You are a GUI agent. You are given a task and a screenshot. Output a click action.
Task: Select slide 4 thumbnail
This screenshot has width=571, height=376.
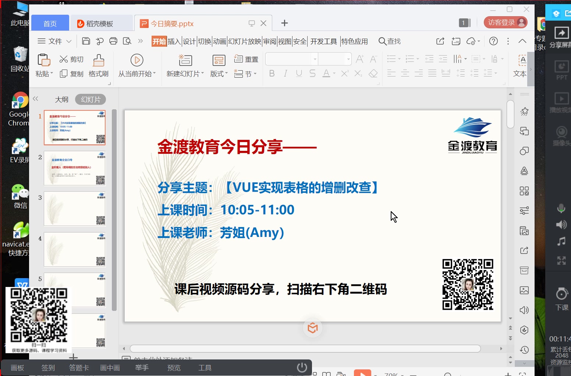pos(75,249)
